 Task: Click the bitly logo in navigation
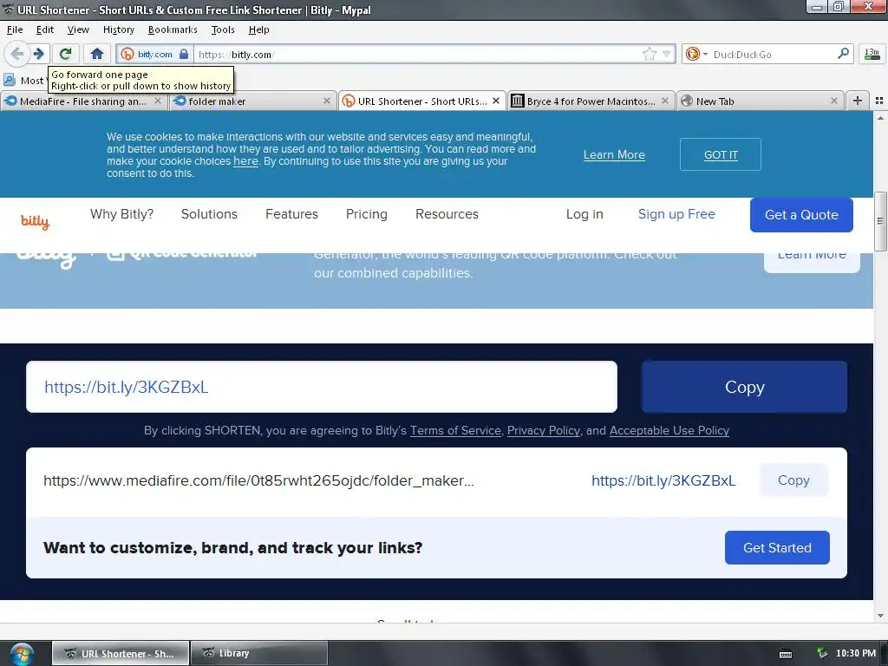point(35,221)
